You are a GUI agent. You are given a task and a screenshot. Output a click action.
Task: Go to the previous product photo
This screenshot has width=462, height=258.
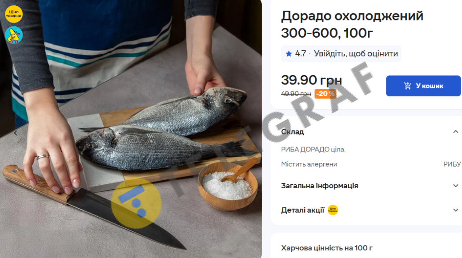16,133
